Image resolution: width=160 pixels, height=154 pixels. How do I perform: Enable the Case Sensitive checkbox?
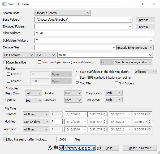pos(5,62)
